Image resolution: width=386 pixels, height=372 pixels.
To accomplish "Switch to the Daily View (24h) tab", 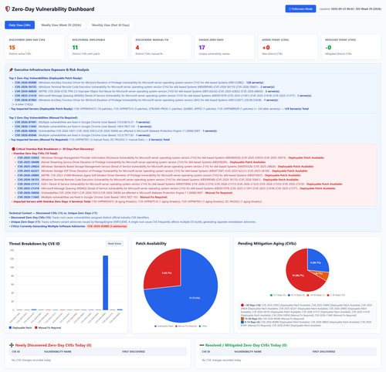I will (19, 25).
